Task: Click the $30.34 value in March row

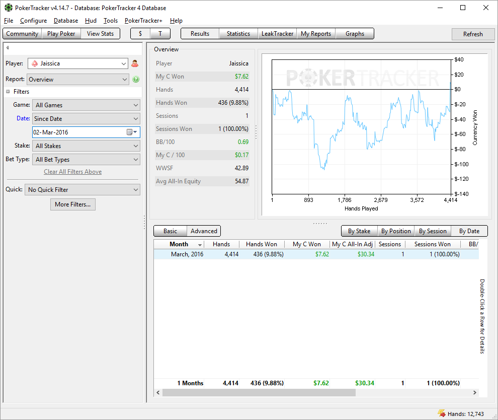Action: pos(366,254)
